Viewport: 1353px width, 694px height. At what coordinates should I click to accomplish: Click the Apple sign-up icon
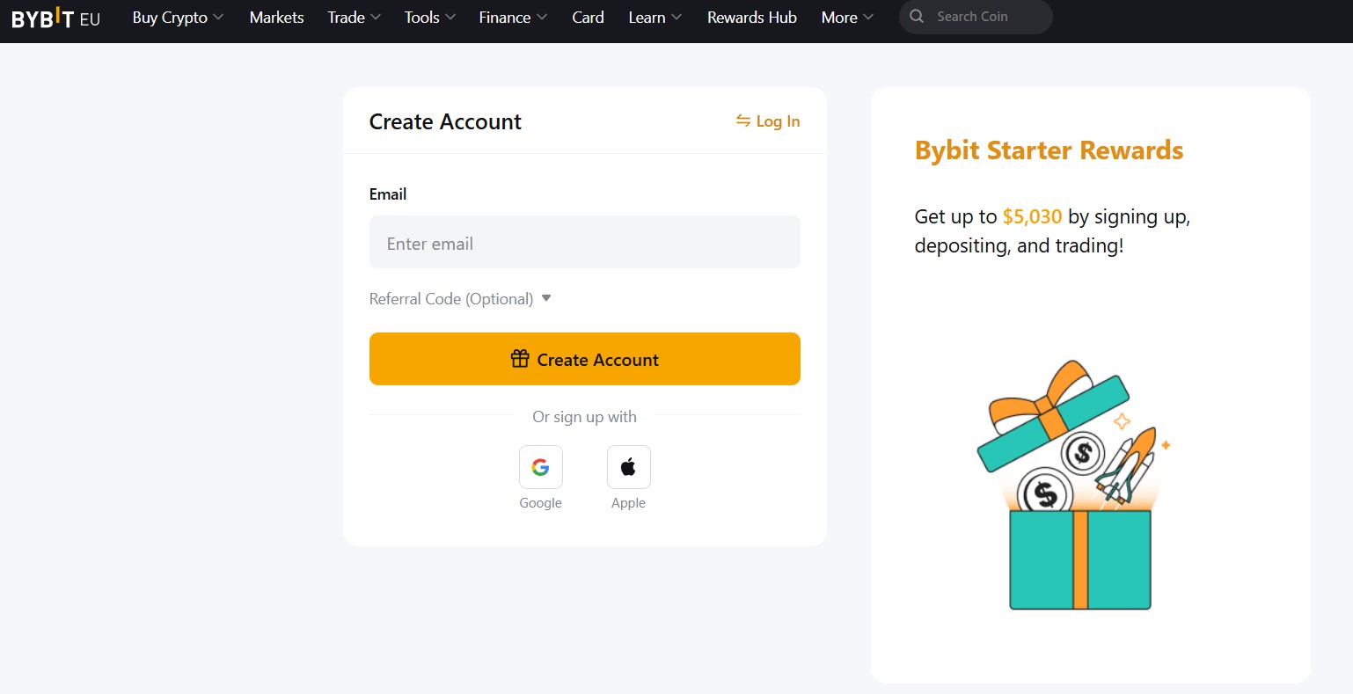[x=628, y=467]
